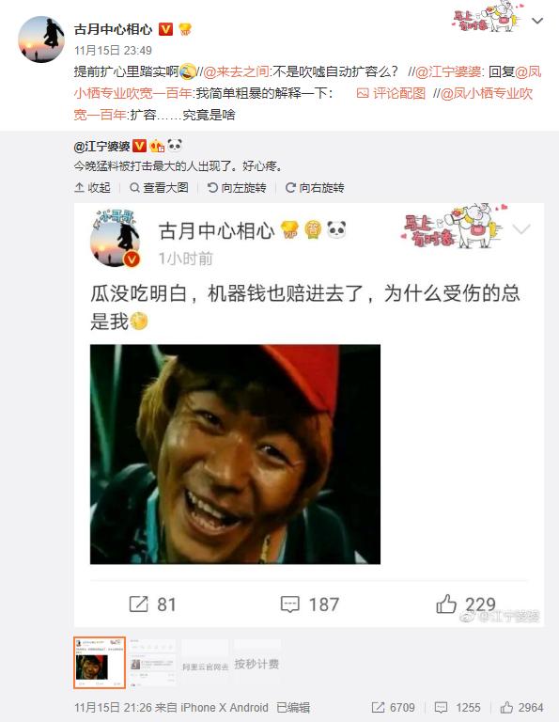Open the top-right post options chevron

(537, 21)
